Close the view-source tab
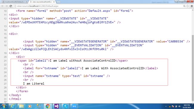Screen dimensions: 194x109 click(54, 2)
